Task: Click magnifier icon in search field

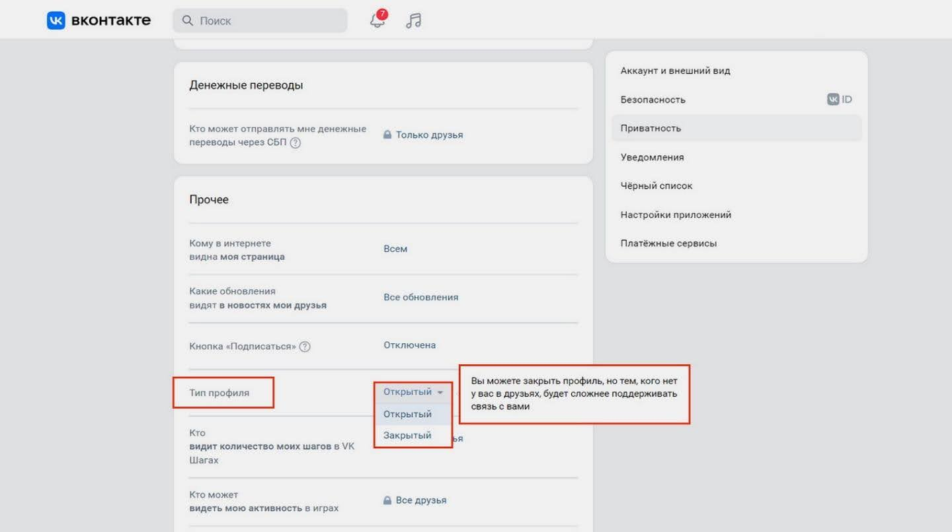Action: click(188, 20)
